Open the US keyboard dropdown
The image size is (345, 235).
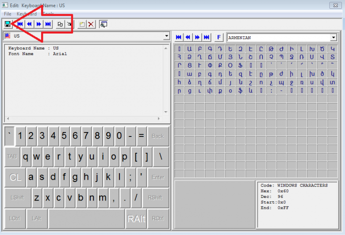166,36
